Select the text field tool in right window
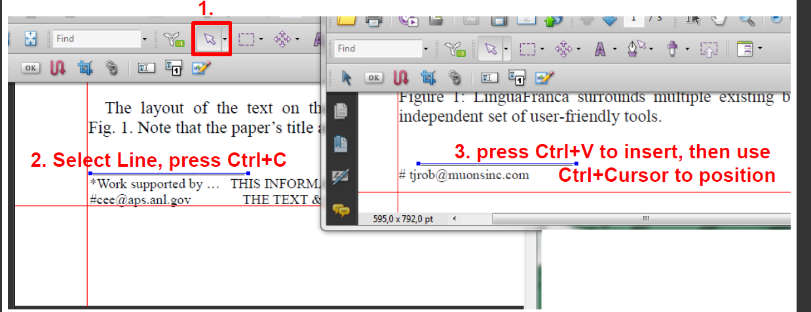 click(x=489, y=78)
